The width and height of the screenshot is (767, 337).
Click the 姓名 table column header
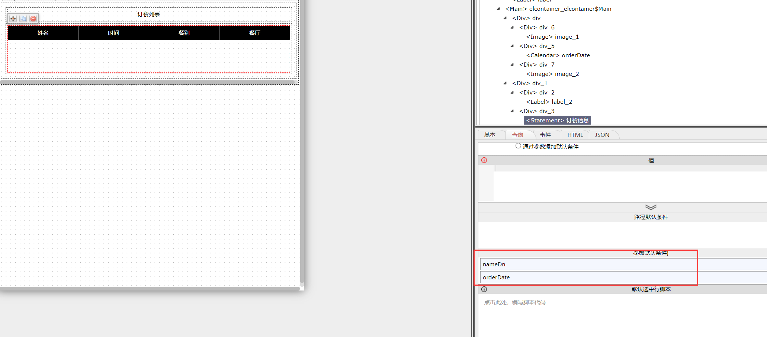tap(43, 33)
